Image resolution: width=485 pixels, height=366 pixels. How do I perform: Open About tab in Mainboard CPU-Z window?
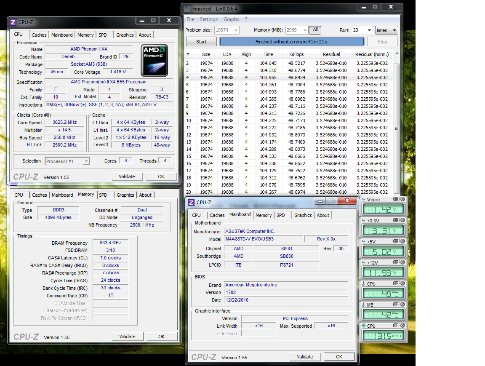(323, 215)
